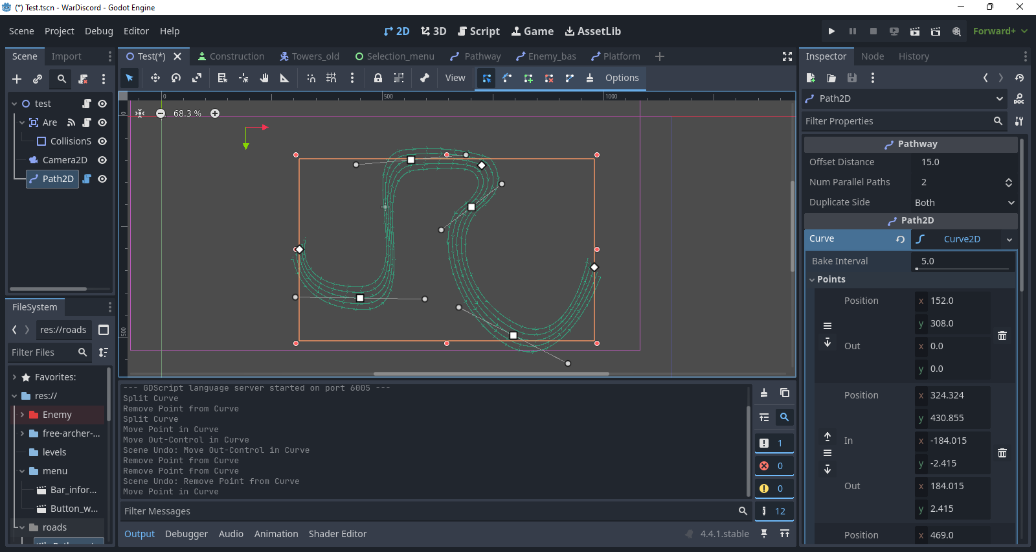1036x552 pixels.
Task: Hide the Camera2D node
Action: 102,160
